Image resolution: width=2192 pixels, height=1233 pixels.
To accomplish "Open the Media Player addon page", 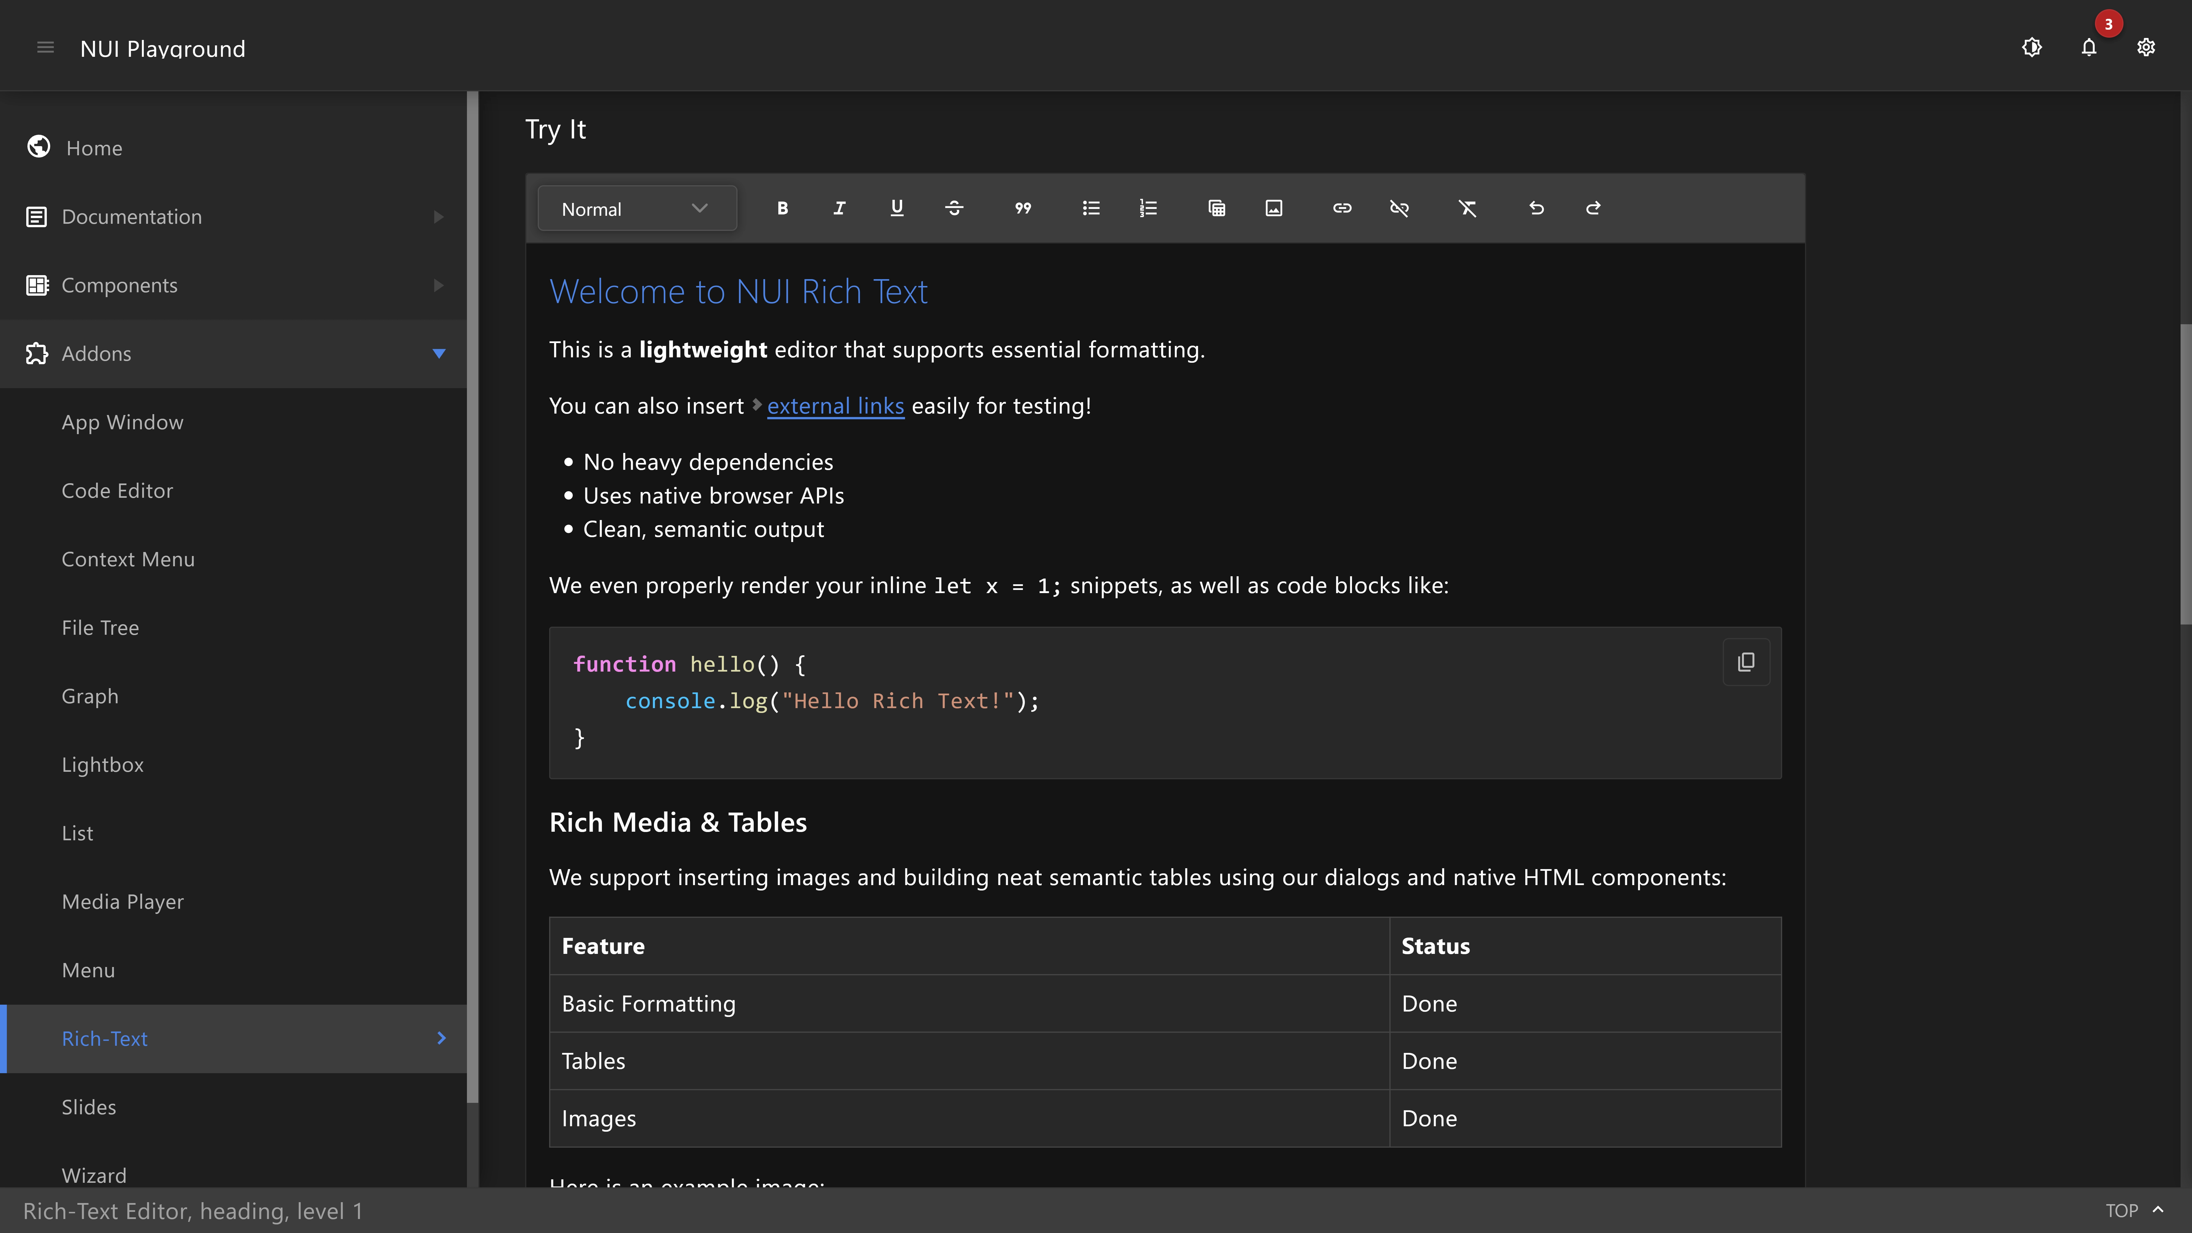I will click(233, 902).
